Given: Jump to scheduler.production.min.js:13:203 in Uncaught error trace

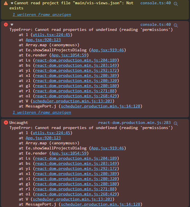Looking at the screenshot, I should (x=73, y=199).
